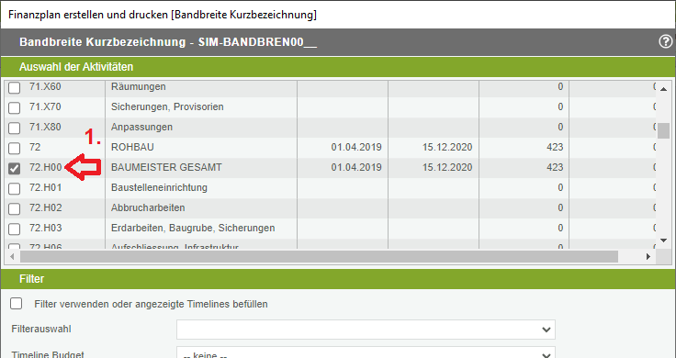Viewport: 676px width, 358px height.
Task: Click the list scroll up arrow
Action: [x=663, y=89]
